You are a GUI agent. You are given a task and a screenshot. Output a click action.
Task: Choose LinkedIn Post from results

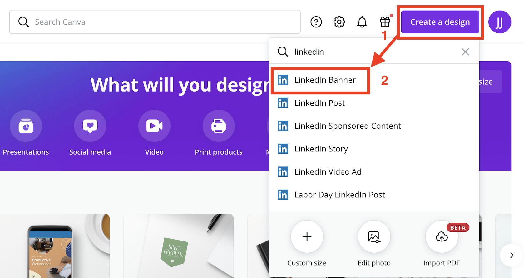(374, 103)
